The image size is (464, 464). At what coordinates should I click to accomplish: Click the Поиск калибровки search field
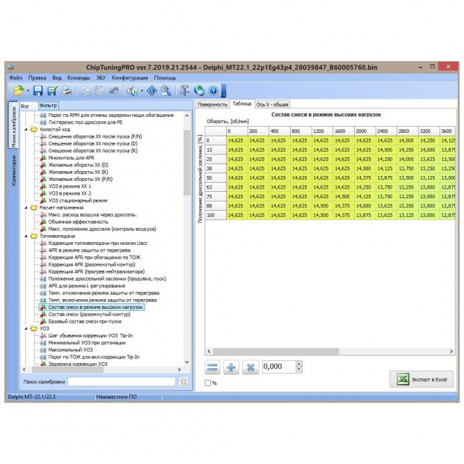click(122, 382)
